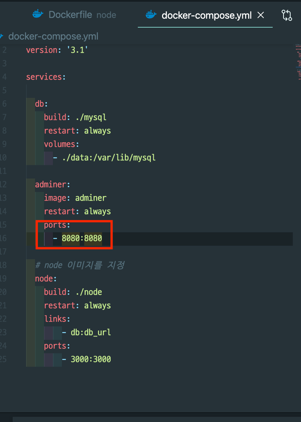Click docker-compose.yml in the breadcrumb
The height and width of the screenshot is (422, 301).
(x=53, y=36)
